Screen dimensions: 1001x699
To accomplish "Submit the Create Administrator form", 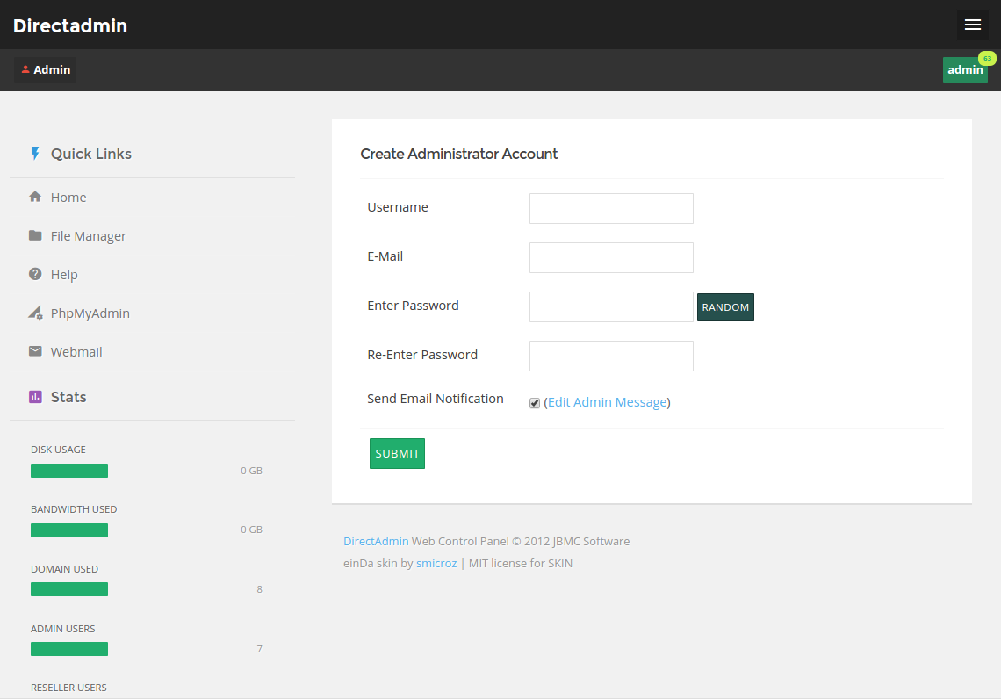I will 397,453.
